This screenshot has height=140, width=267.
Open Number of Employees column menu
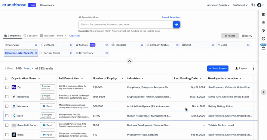(122, 78)
